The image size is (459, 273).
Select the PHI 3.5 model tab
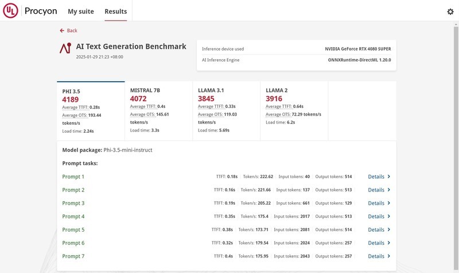pos(91,111)
